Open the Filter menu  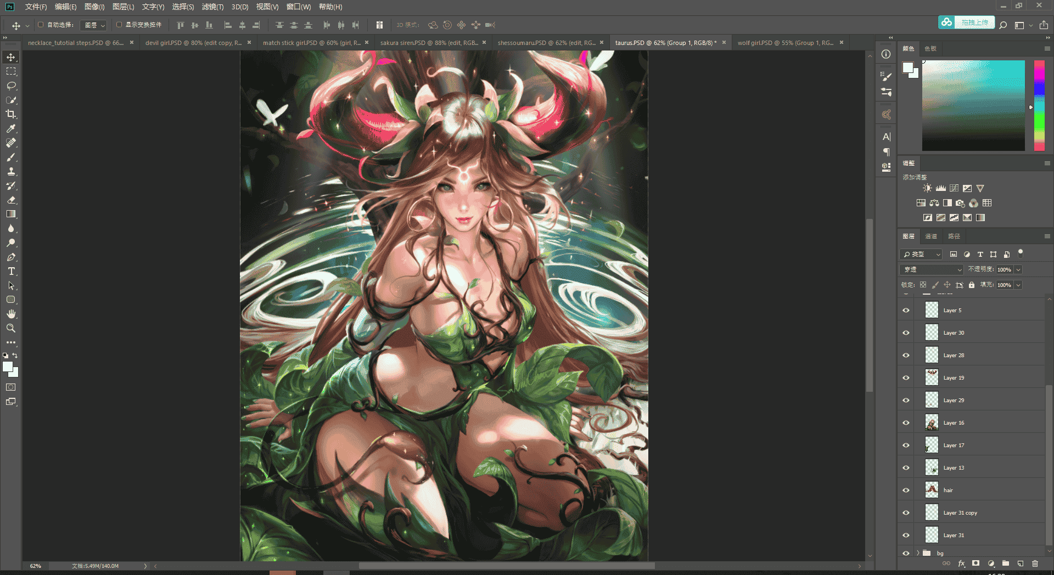[212, 7]
